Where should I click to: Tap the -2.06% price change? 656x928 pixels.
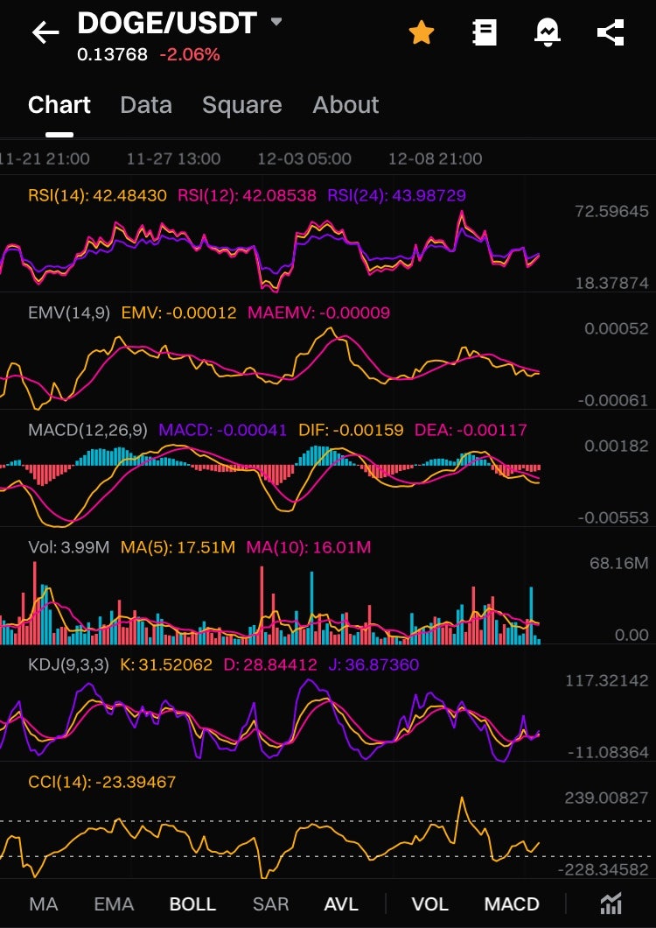pos(190,55)
